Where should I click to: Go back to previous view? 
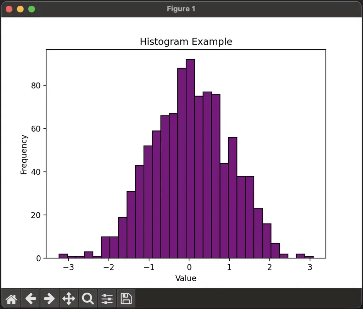(30, 299)
